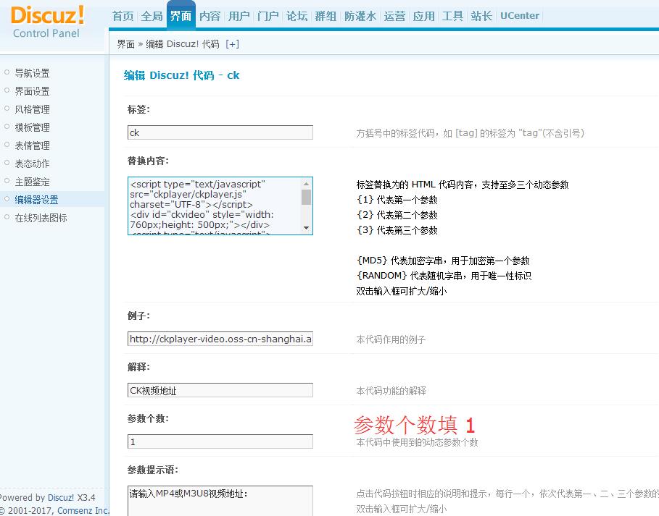Open the 工具 top menu
The height and width of the screenshot is (516, 659).
click(452, 16)
